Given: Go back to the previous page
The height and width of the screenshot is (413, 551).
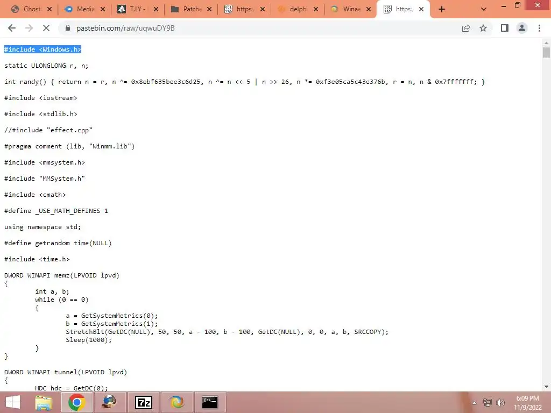Looking at the screenshot, I should pyautogui.click(x=12, y=28).
